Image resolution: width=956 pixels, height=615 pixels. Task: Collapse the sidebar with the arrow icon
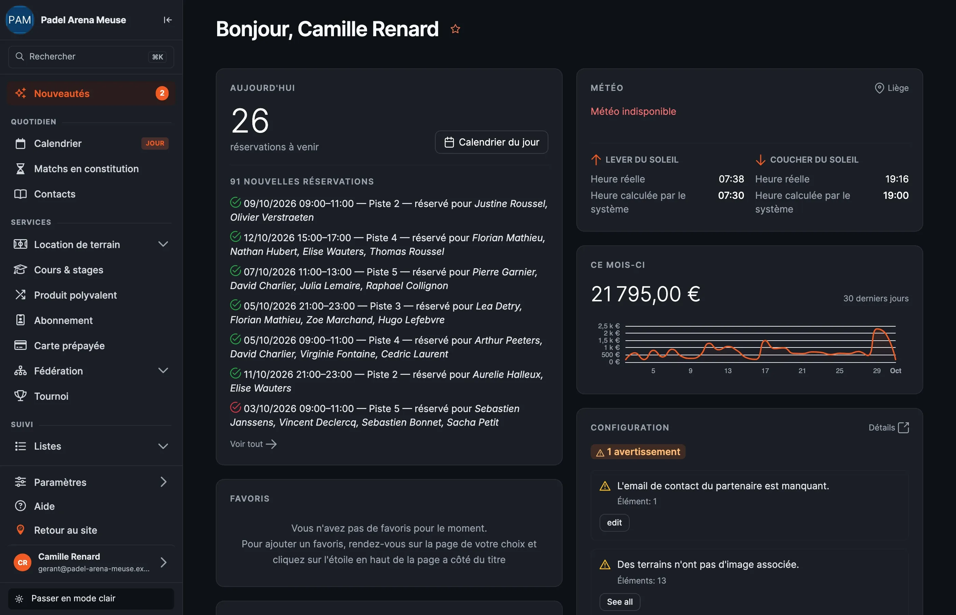168,20
